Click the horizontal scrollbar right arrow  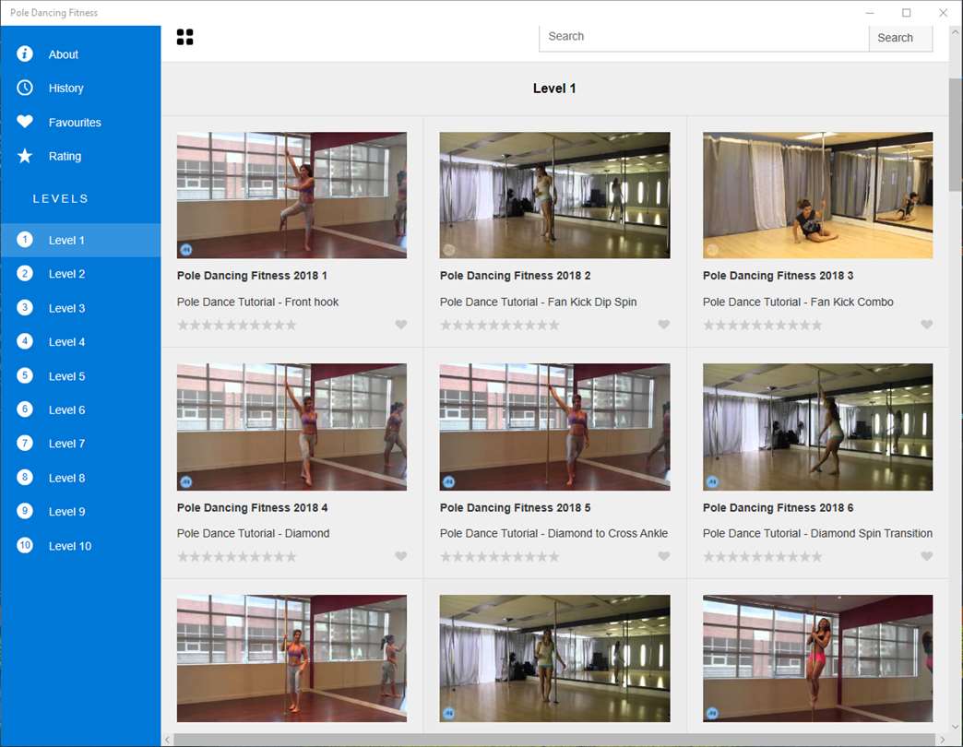point(942,741)
